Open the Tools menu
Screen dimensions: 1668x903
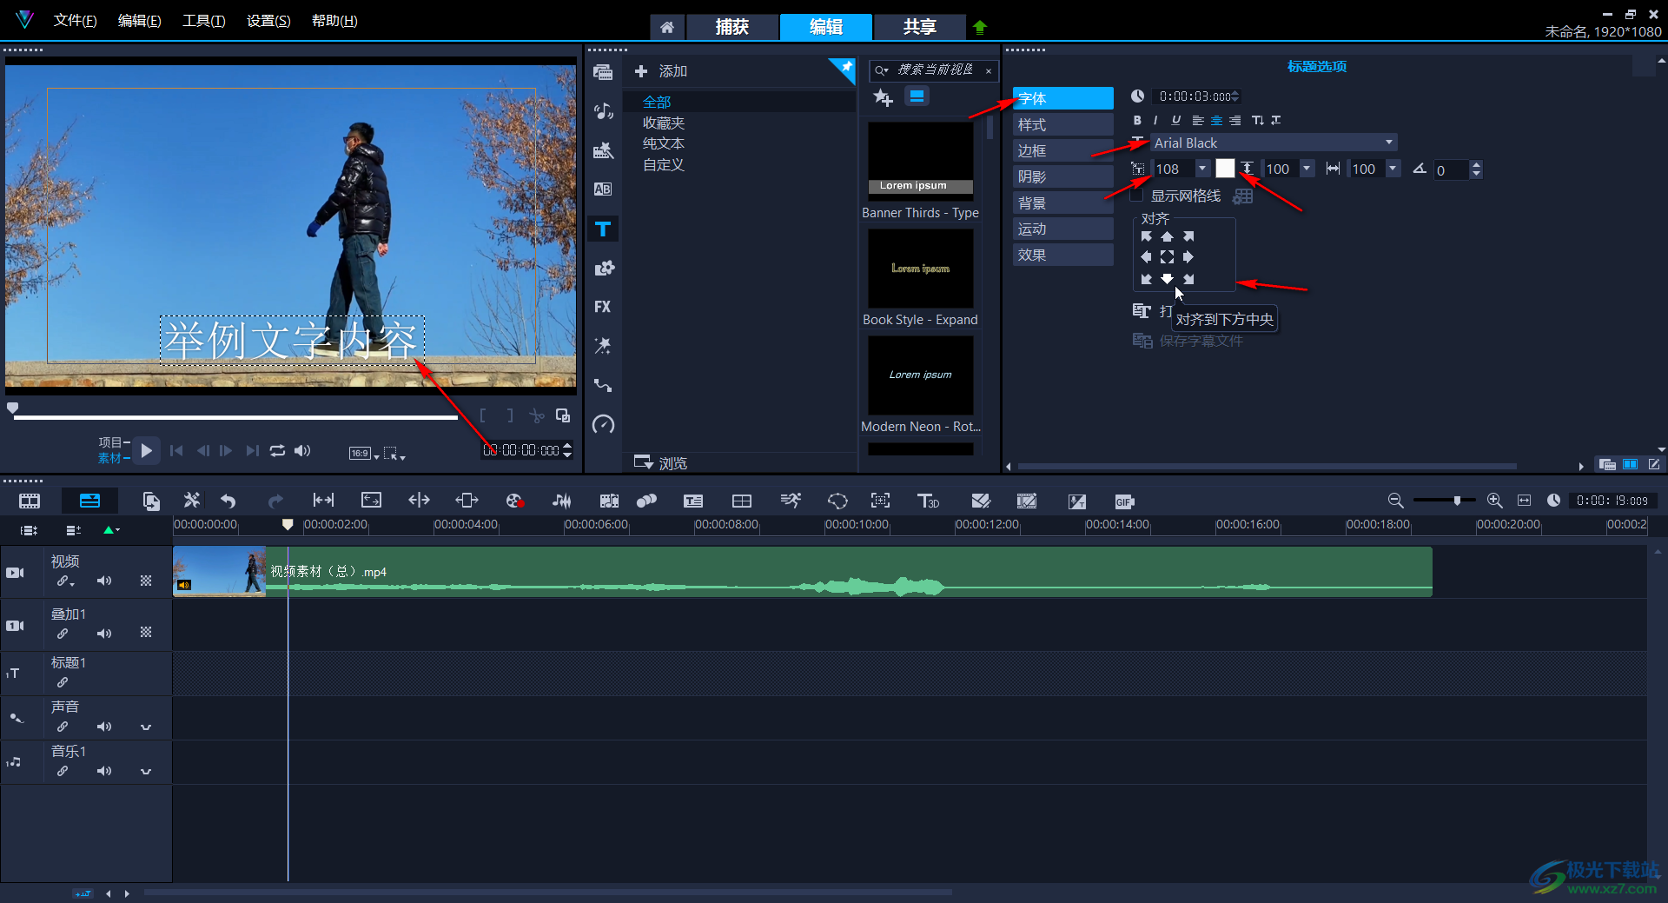[203, 21]
